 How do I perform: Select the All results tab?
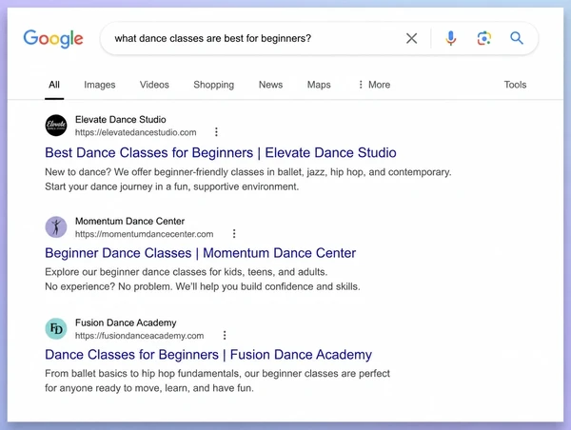click(x=54, y=85)
